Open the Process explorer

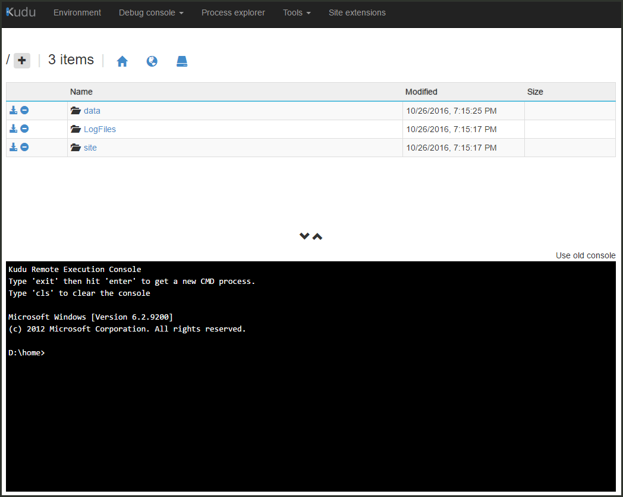pyautogui.click(x=233, y=12)
